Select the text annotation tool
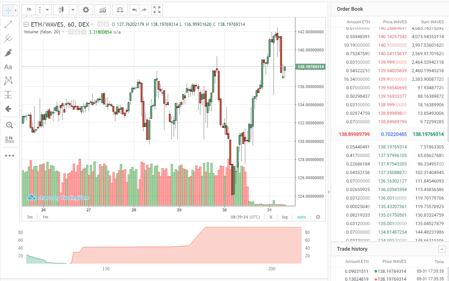Image resolution: width=449 pixels, height=281 pixels. click(x=8, y=67)
